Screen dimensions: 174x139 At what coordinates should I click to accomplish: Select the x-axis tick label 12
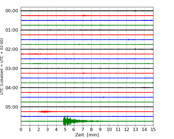click(x=127, y=129)
